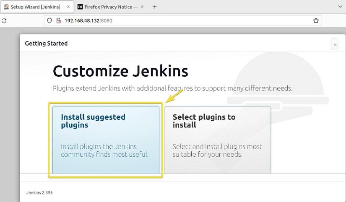Show the insecure connection padlock info
The width and height of the screenshot is (346, 202).
tap(58, 21)
